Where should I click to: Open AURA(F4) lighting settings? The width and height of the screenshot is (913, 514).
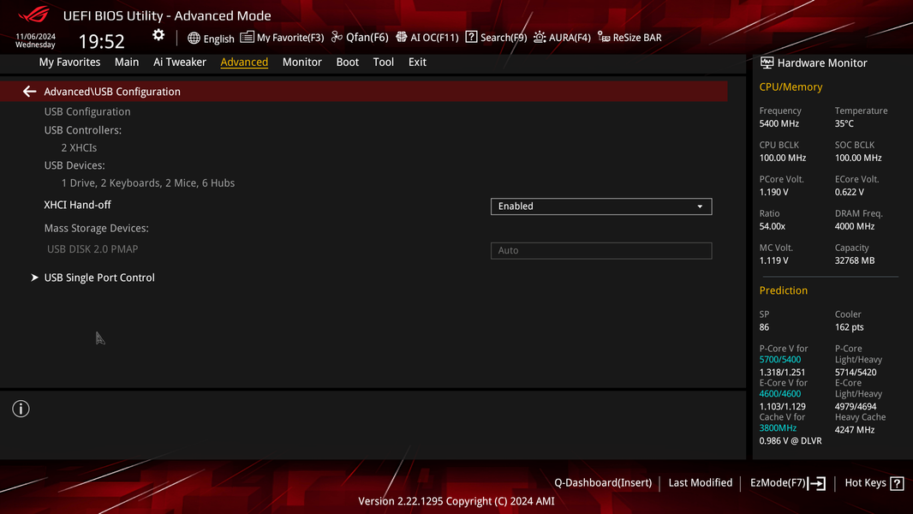click(562, 37)
